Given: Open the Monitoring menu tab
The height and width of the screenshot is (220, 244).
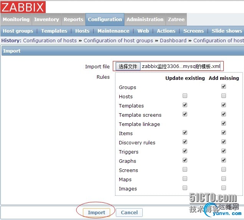Looking at the screenshot, I should click(x=16, y=20).
